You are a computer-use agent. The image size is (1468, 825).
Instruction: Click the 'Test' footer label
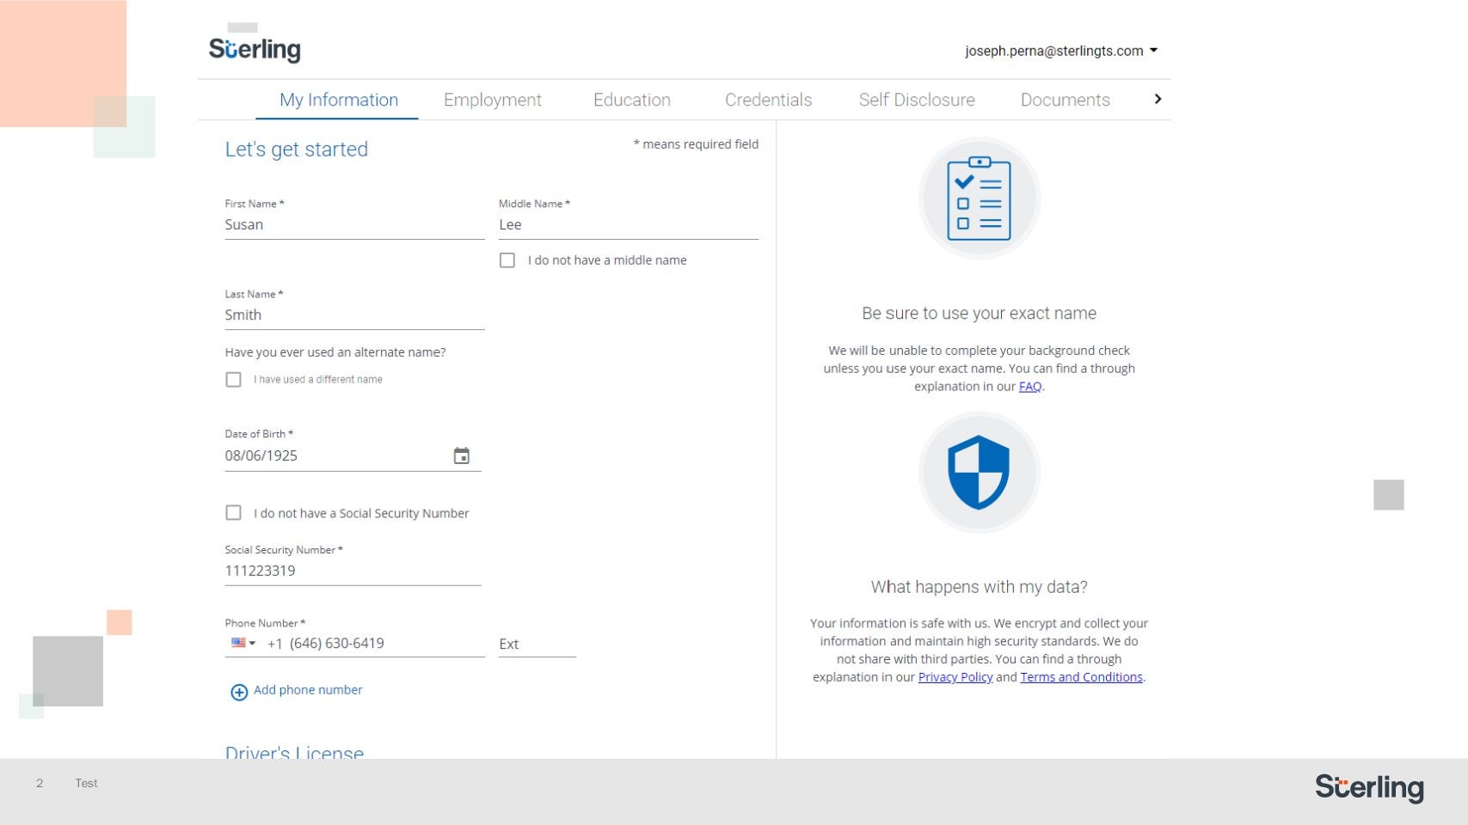click(x=86, y=783)
